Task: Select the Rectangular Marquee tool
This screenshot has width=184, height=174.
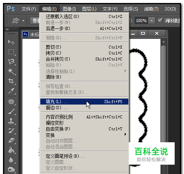Action: (x=11, y=52)
